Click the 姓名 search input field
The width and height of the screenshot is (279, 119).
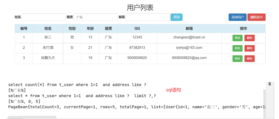point(44,17)
